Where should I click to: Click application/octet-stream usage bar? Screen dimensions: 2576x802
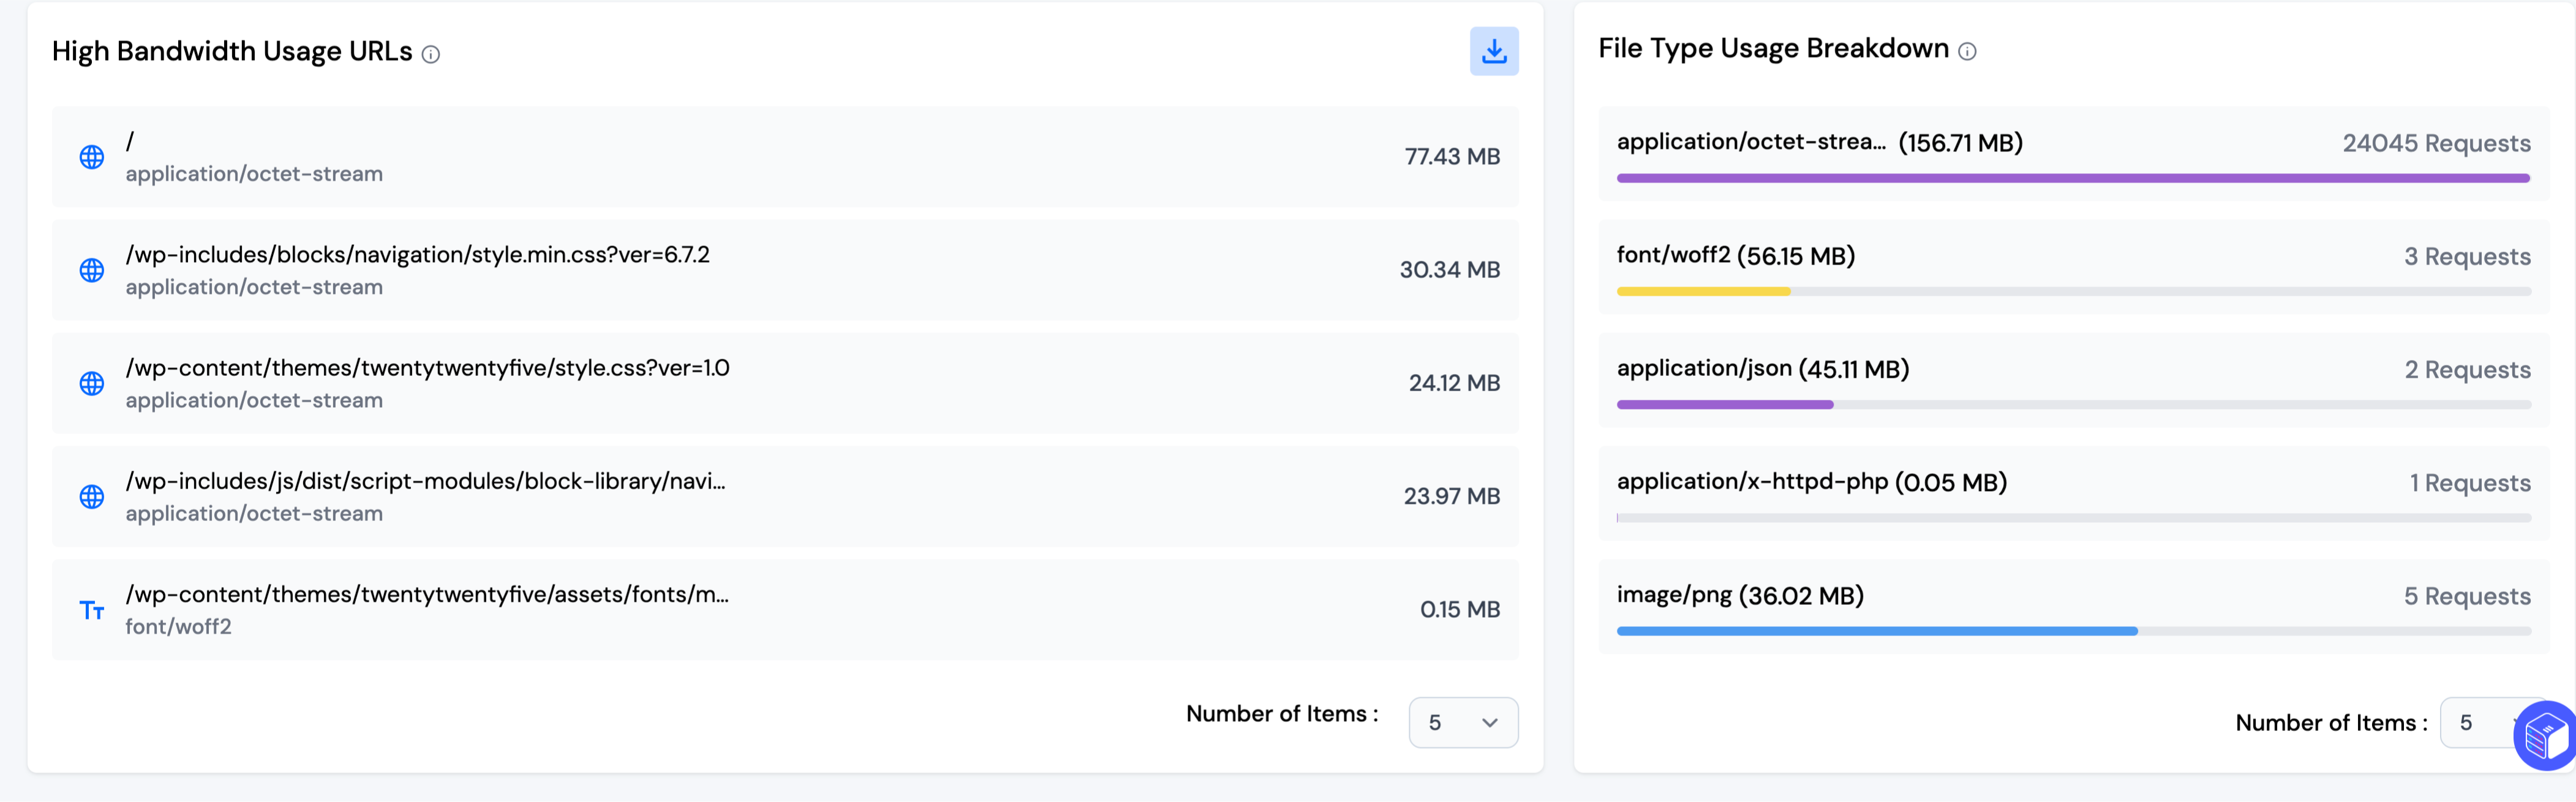(2072, 178)
